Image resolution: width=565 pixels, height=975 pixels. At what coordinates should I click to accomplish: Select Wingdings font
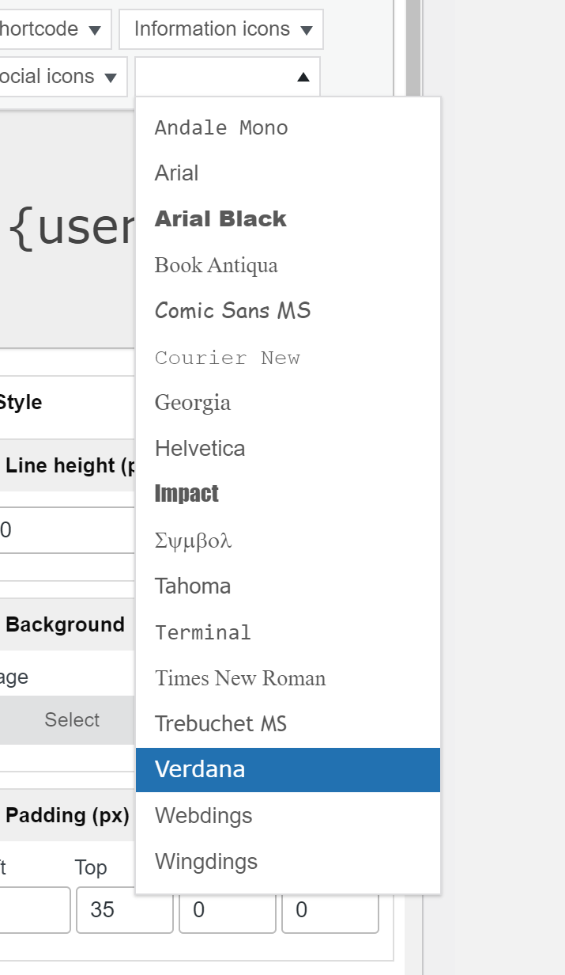[x=288, y=862]
